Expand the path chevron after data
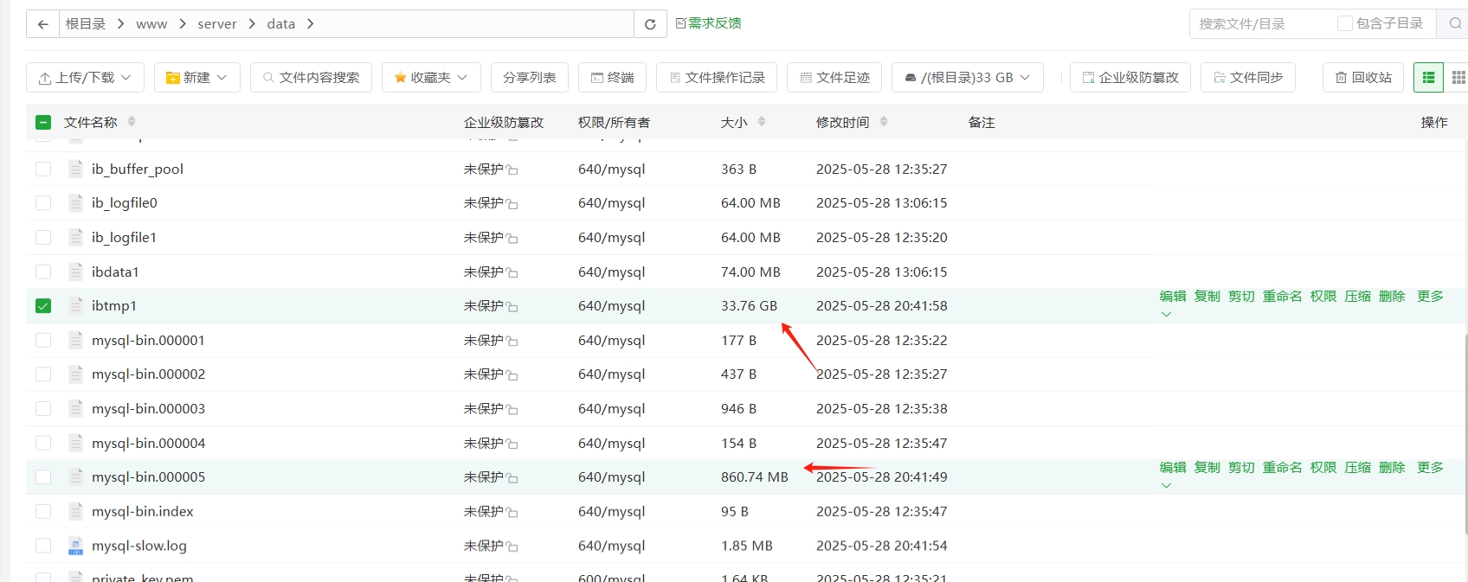The width and height of the screenshot is (1468, 582). point(311,24)
